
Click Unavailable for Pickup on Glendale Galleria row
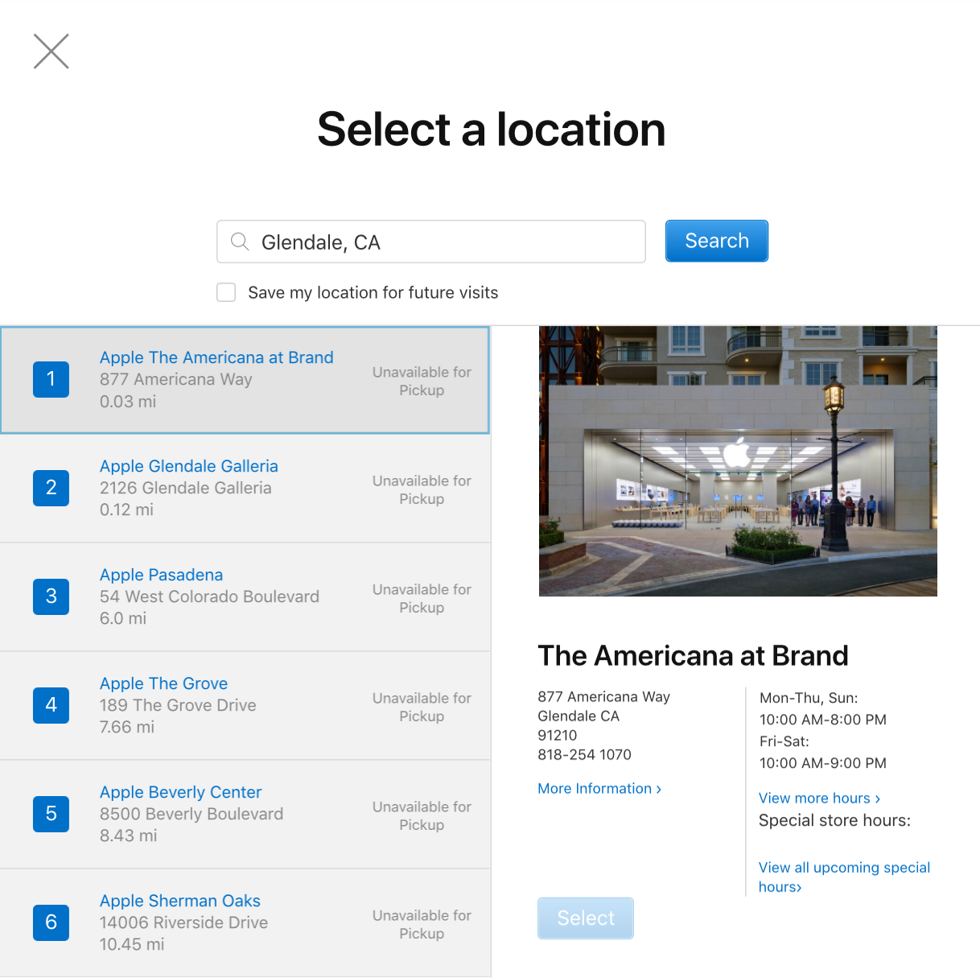coord(422,489)
